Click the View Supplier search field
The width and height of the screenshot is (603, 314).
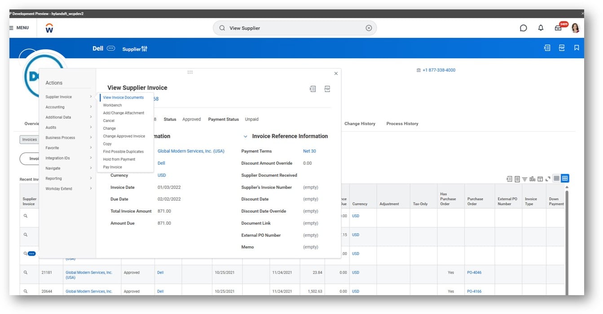click(x=295, y=28)
